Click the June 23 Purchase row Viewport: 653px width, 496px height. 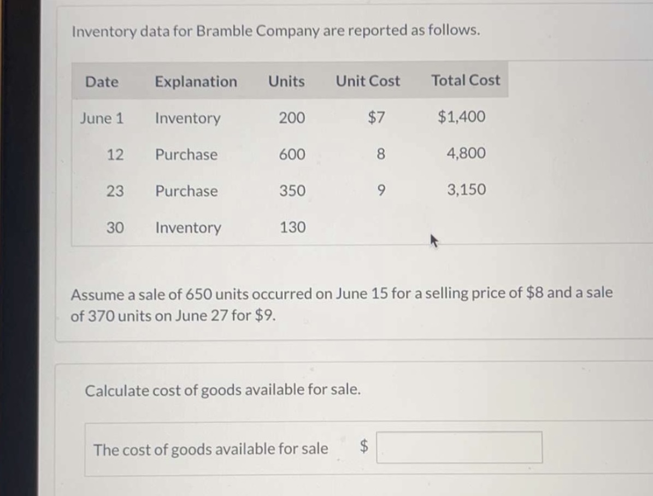pos(186,191)
